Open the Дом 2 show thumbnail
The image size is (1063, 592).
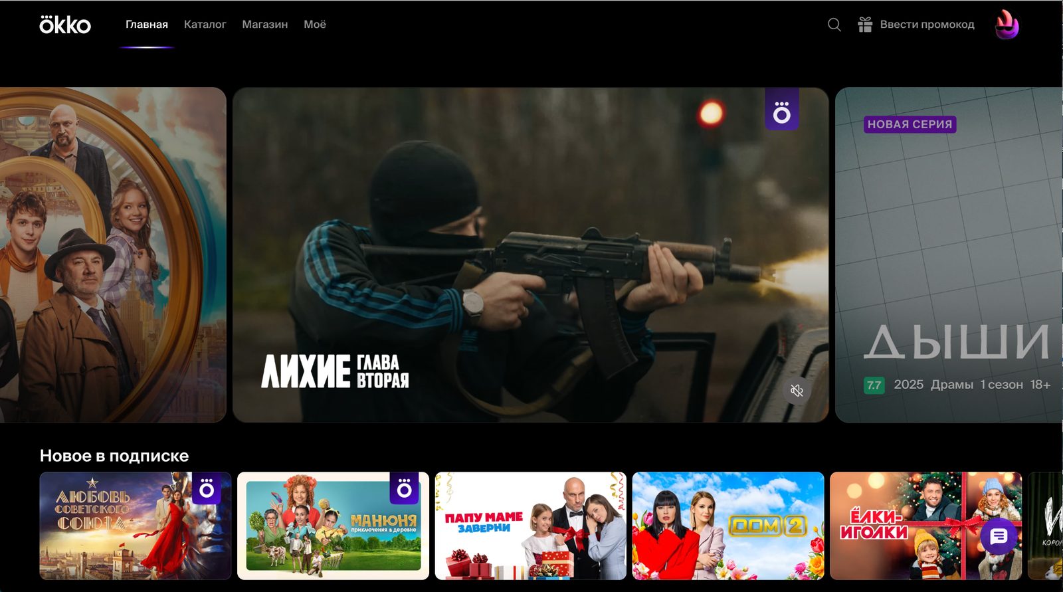tap(727, 526)
